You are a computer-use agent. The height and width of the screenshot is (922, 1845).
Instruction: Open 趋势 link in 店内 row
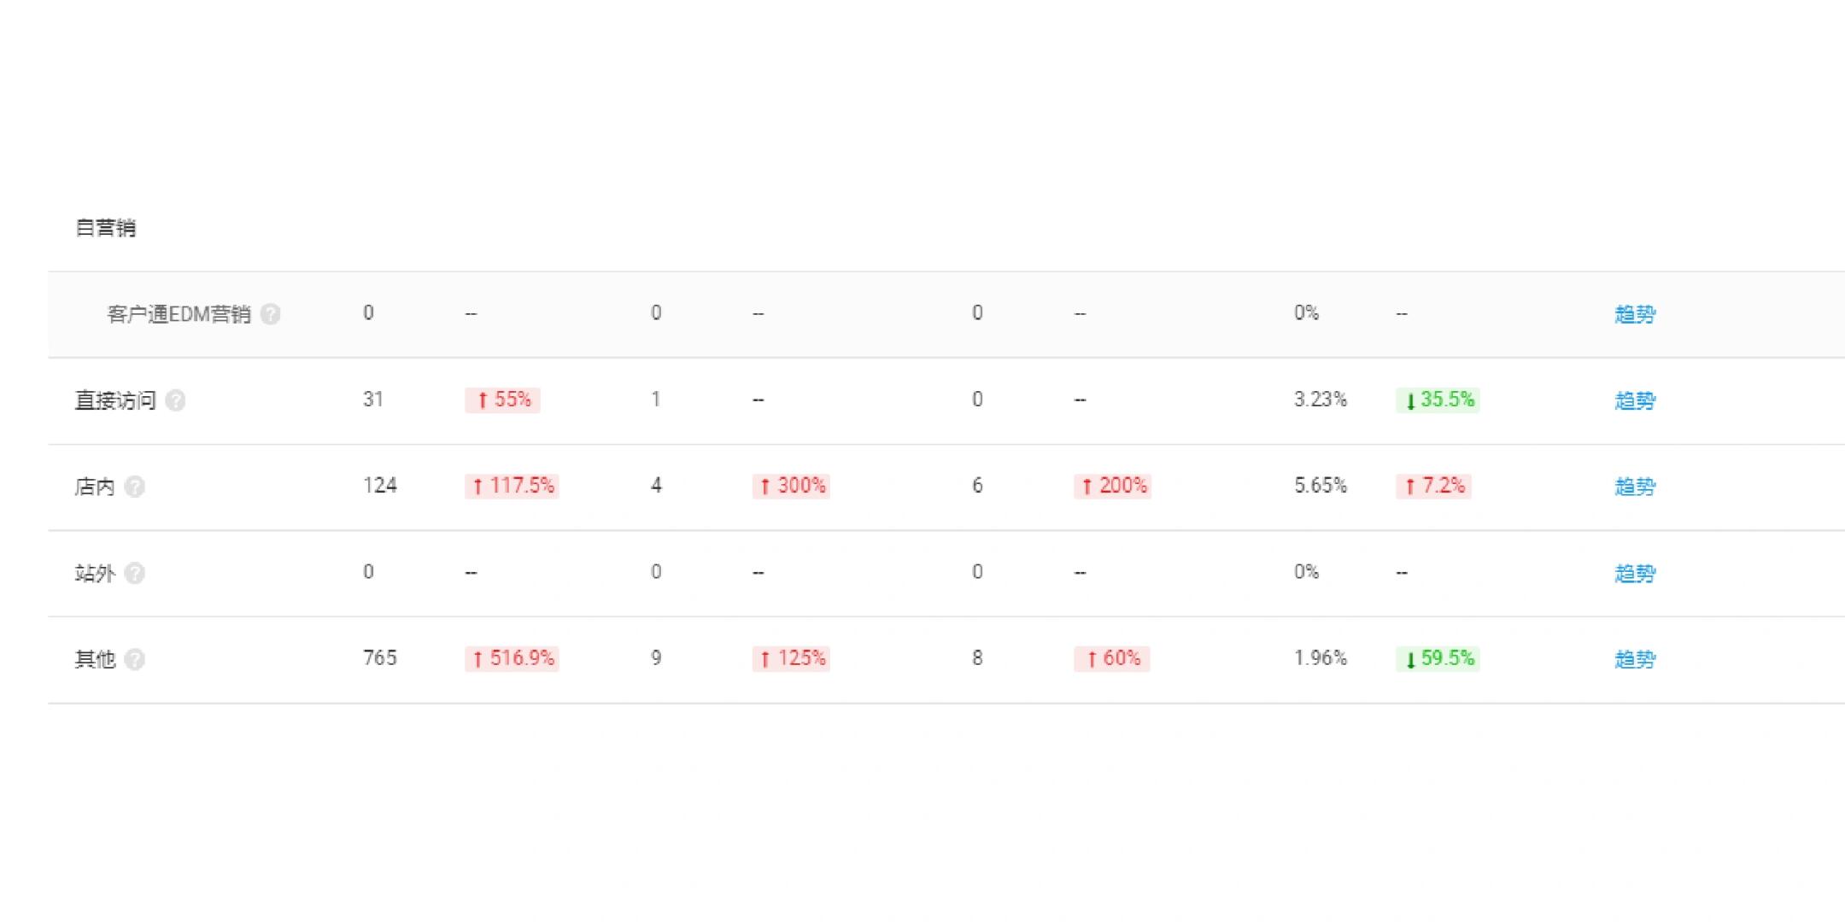[1635, 487]
